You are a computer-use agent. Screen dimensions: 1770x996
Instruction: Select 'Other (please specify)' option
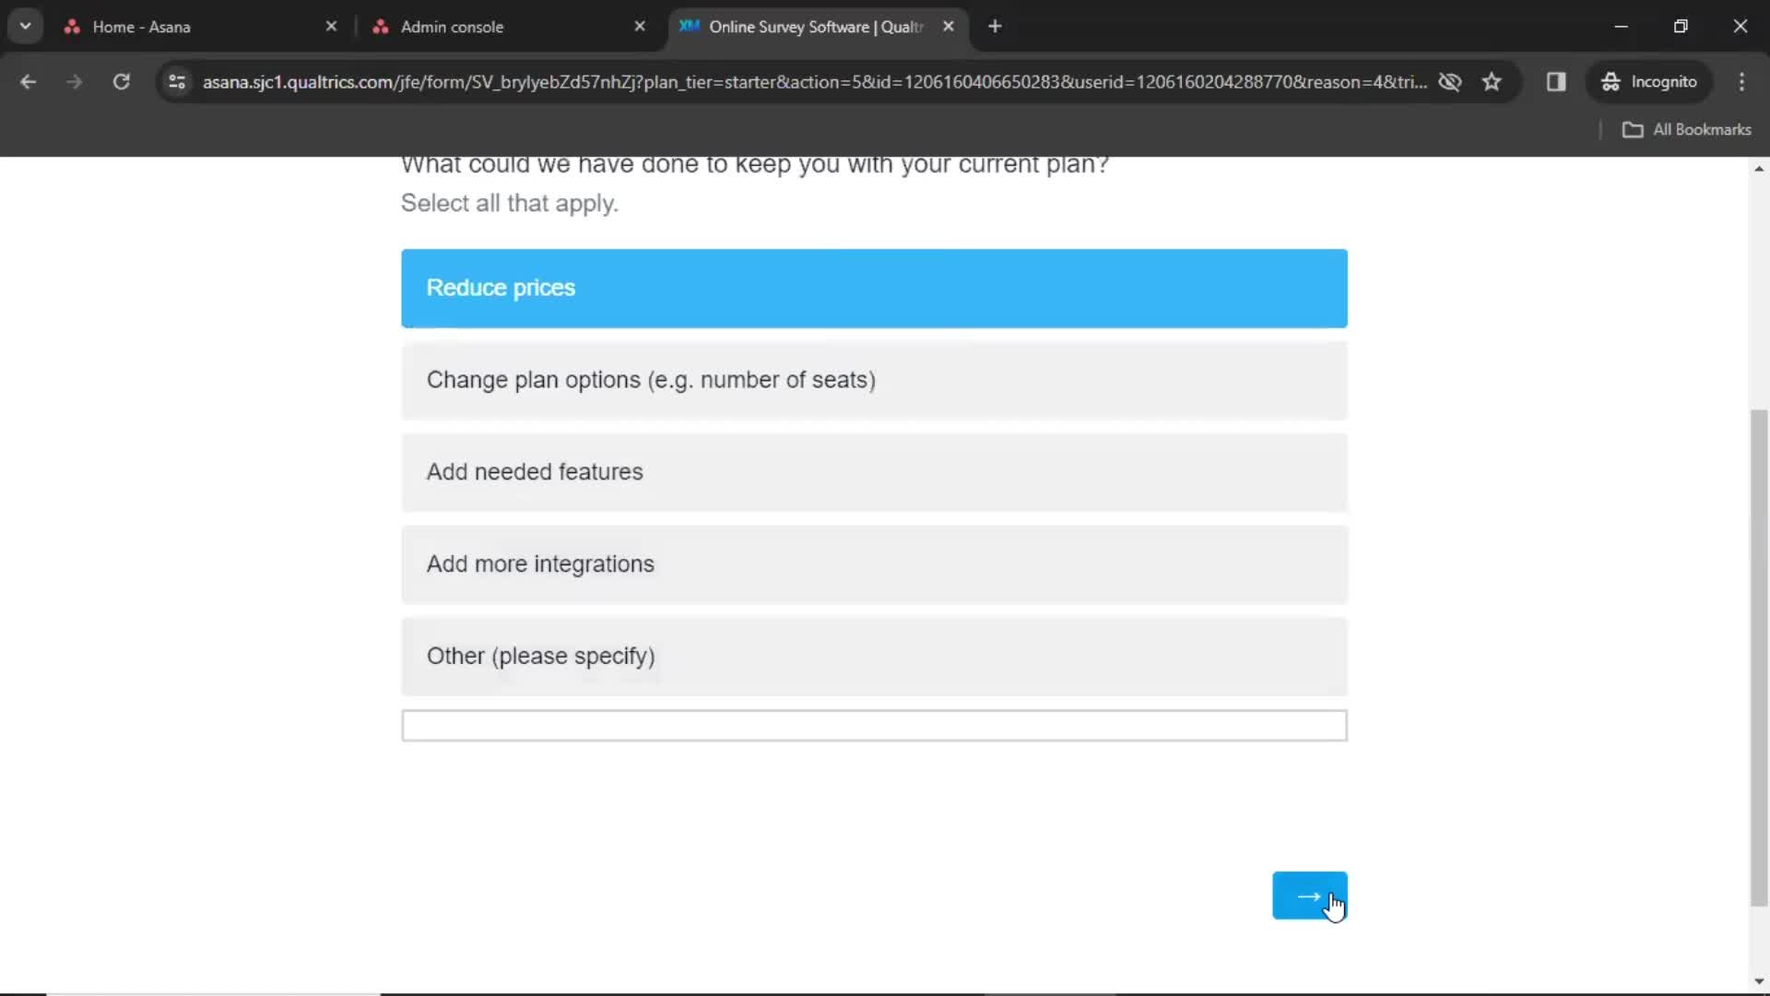(x=874, y=656)
